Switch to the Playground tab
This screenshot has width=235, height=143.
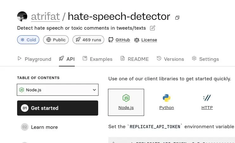click(x=34, y=59)
